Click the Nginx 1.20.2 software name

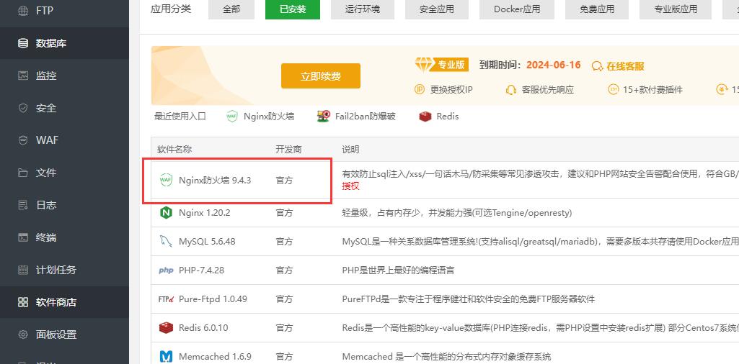(205, 212)
